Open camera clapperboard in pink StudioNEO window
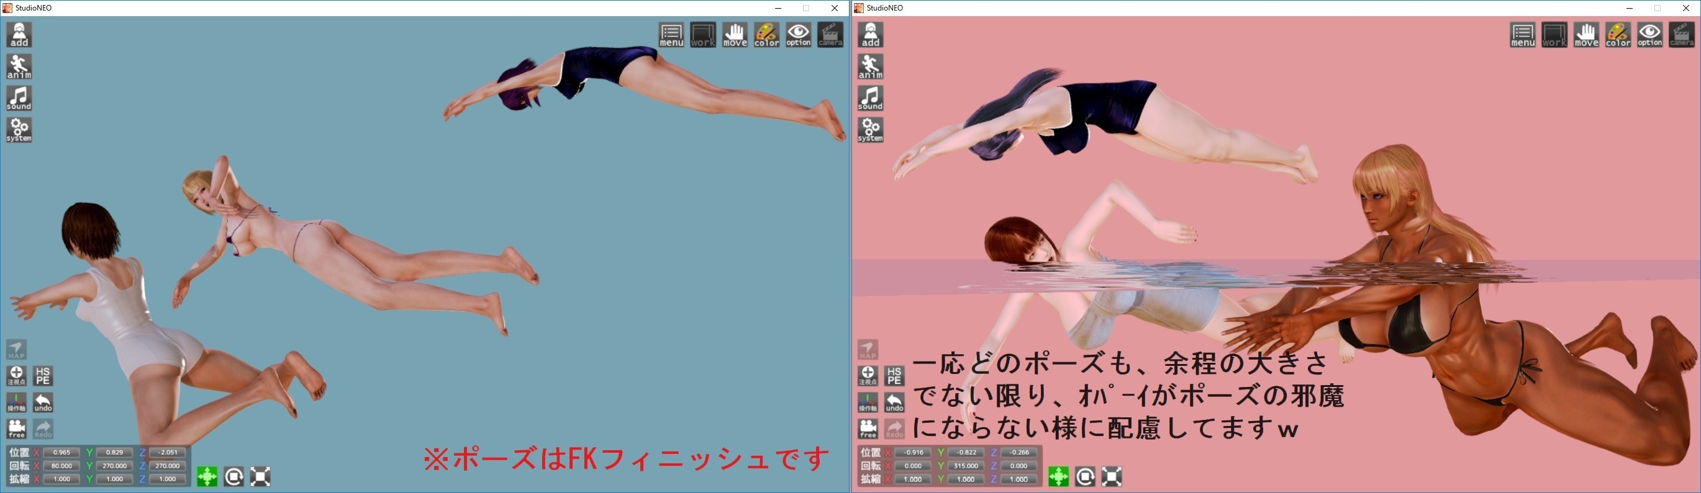Image resolution: width=1701 pixels, height=493 pixels. tap(1681, 35)
